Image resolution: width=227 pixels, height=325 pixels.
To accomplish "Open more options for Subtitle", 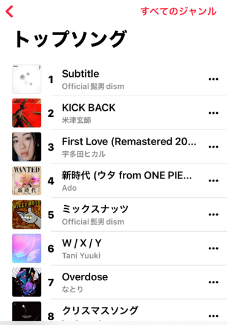I will (213, 79).
